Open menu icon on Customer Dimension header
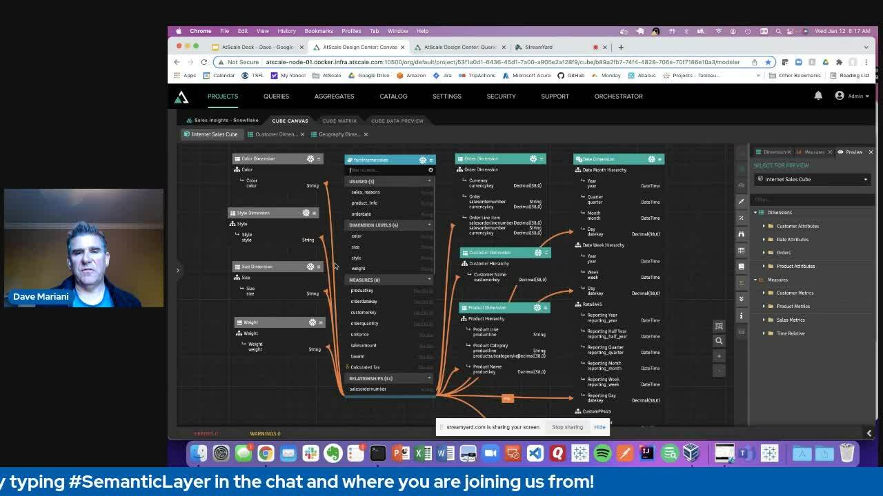The width and height of the screenshot is (883, 496). [546, 253]
